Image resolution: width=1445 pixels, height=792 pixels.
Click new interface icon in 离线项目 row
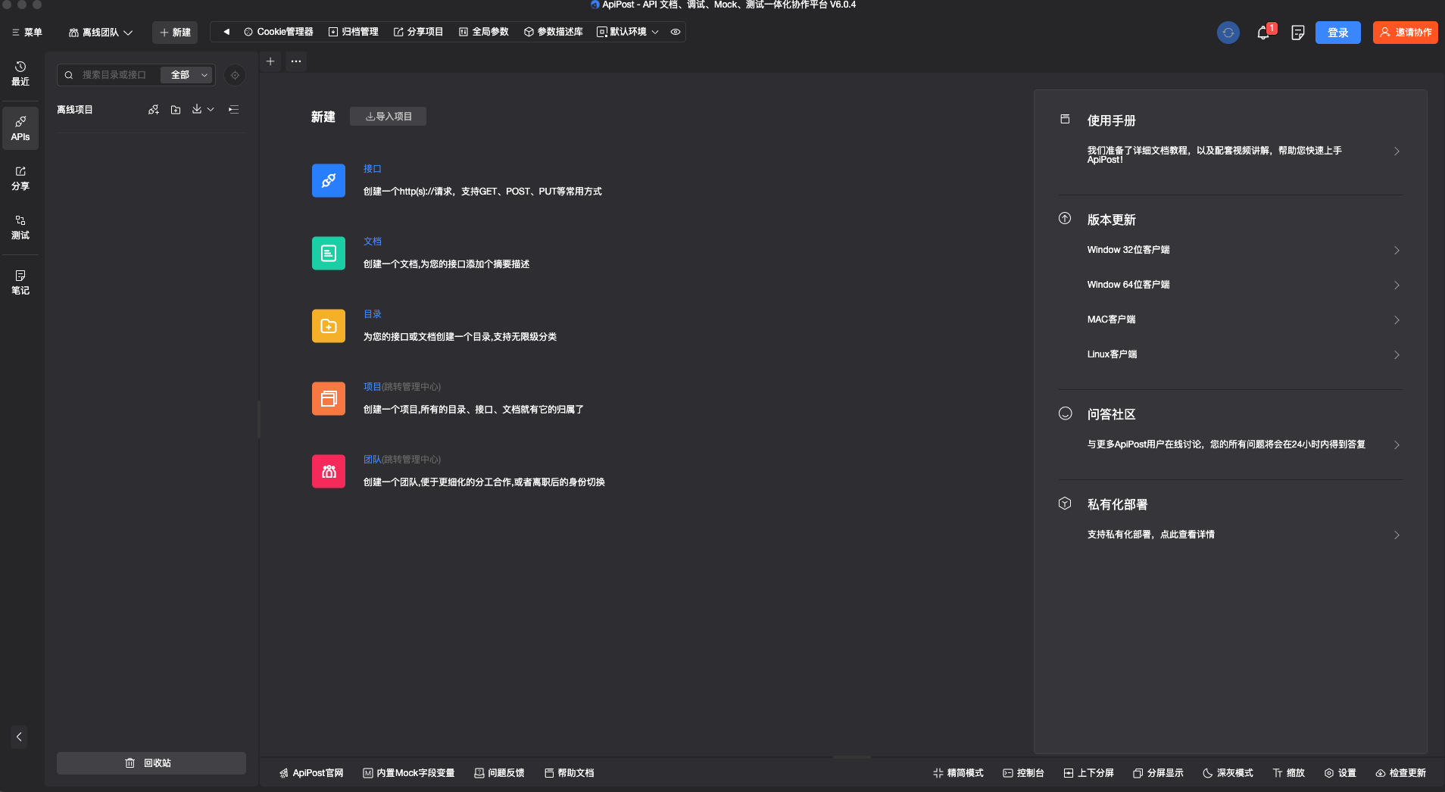click(x=154, y=110)
